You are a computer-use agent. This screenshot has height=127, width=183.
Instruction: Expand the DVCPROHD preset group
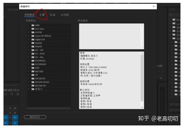(x=28, y=64)
